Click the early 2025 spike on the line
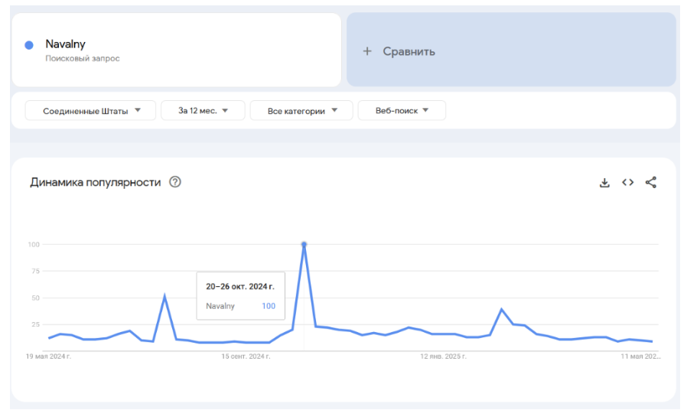 coord(501,309)
